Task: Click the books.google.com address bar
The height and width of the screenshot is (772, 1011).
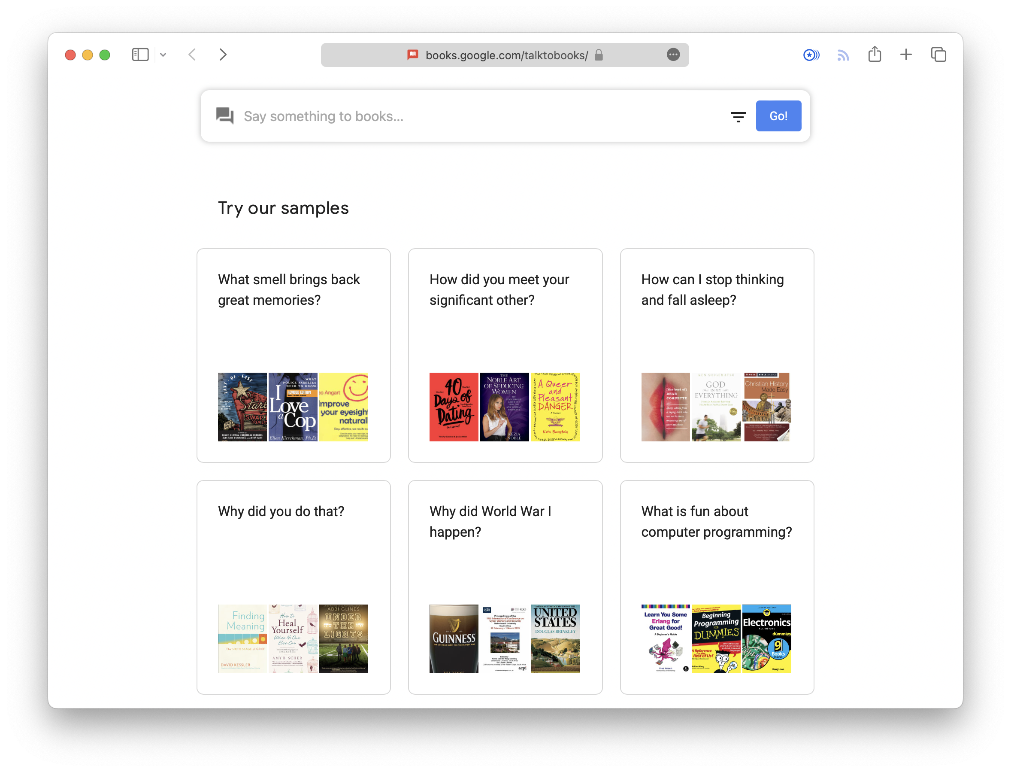Action: pyautogui.click(x=505, y=55)
